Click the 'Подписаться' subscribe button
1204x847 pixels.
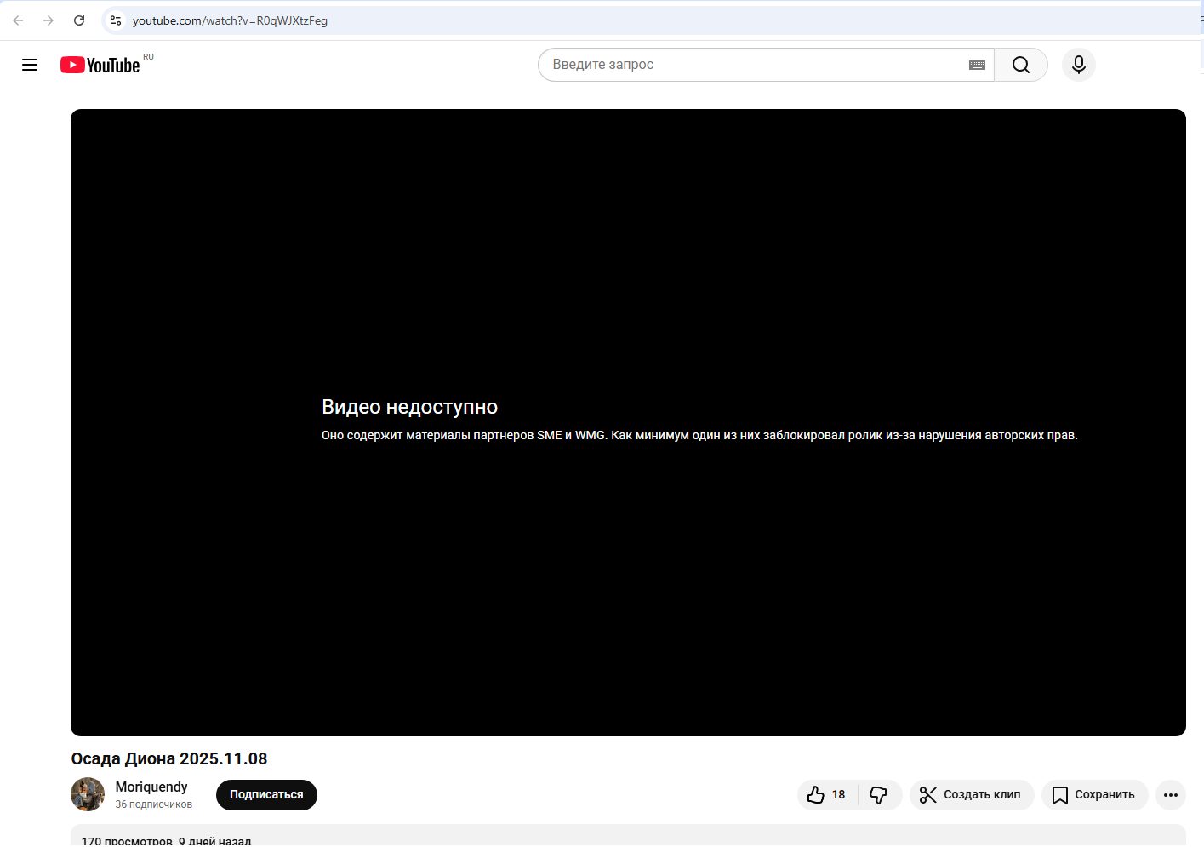tap(266, 794)
